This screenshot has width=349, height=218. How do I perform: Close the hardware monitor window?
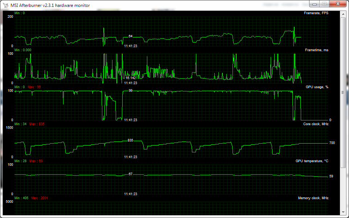(x=338, y=4)
